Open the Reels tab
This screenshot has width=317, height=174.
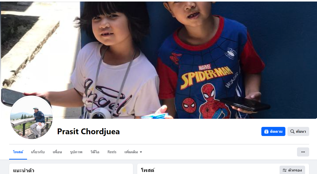(112, 152)
